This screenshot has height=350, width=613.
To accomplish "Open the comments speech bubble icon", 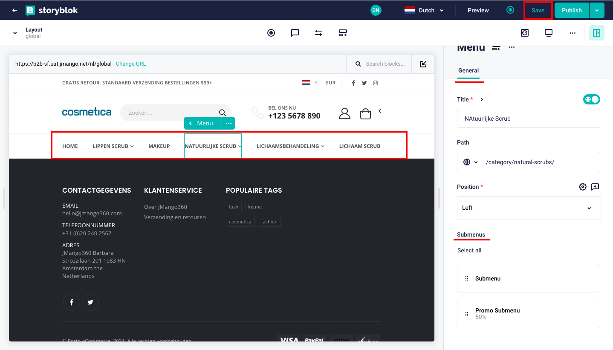I will click(x=295, y=33).
